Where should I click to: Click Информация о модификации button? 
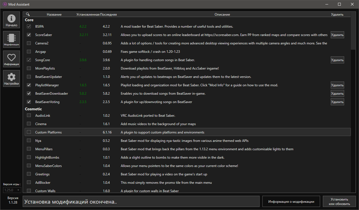coord(291,202)
